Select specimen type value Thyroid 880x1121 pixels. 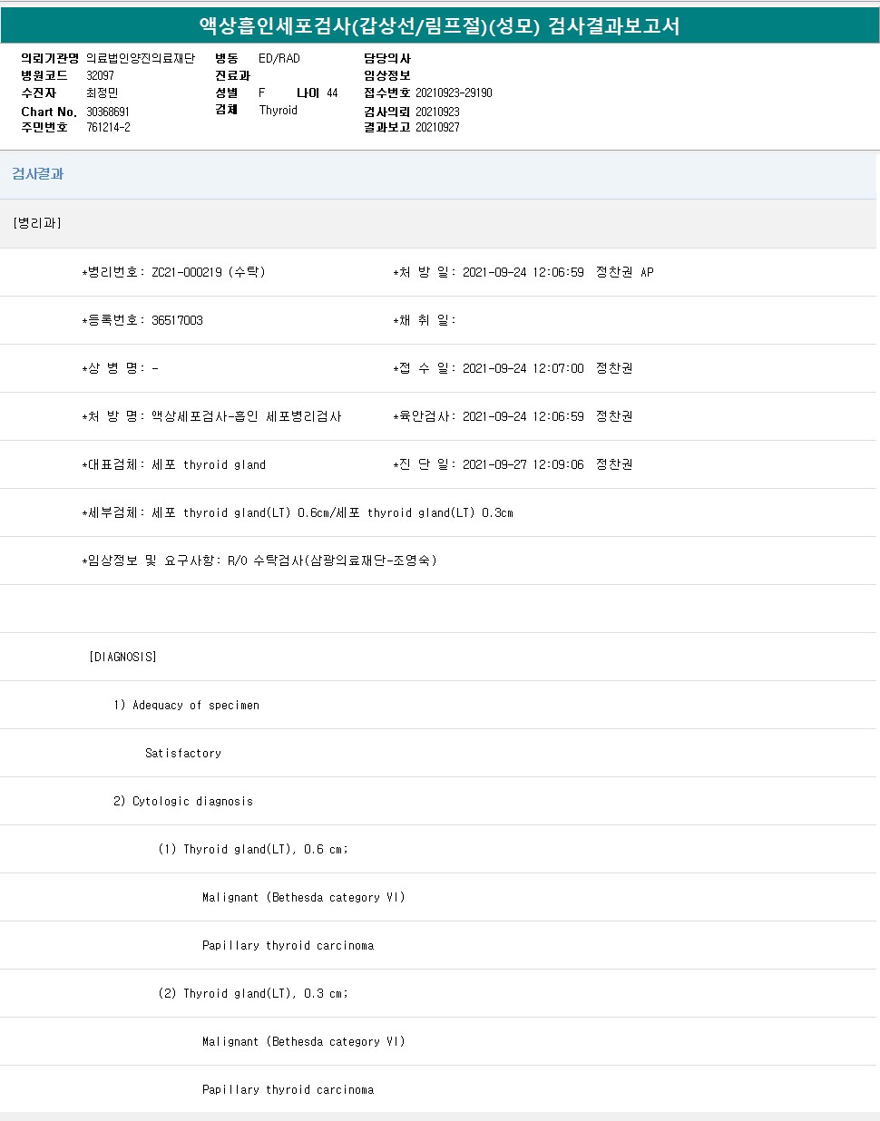pyautogui.click(x=279, y=111)
